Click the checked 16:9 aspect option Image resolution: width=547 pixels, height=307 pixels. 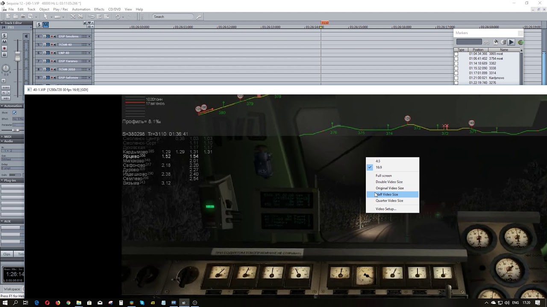point(392,167)
